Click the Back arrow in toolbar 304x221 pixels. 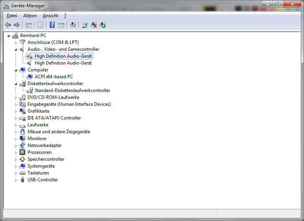(x=8, y=25)
